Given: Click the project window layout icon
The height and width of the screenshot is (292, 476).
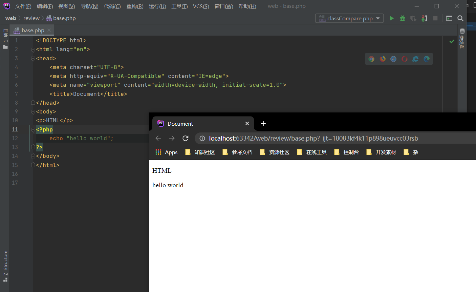Looking at the screenshot, I should [449, 18].
